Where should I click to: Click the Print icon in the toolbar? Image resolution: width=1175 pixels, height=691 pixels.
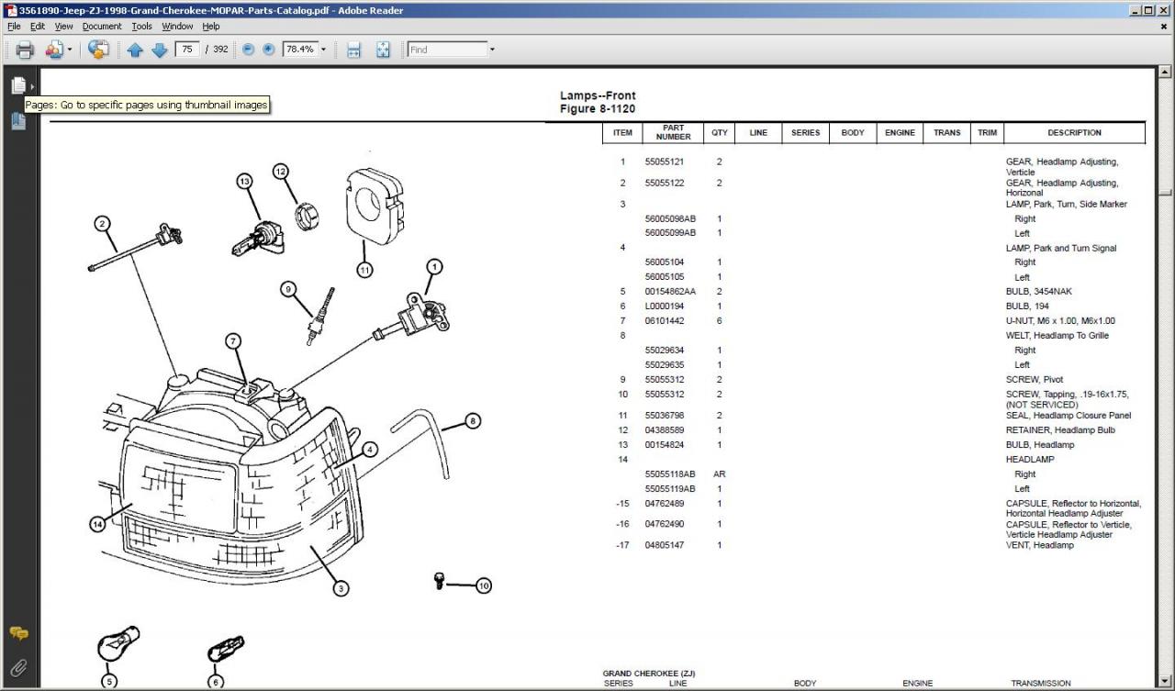coord(25,50)
